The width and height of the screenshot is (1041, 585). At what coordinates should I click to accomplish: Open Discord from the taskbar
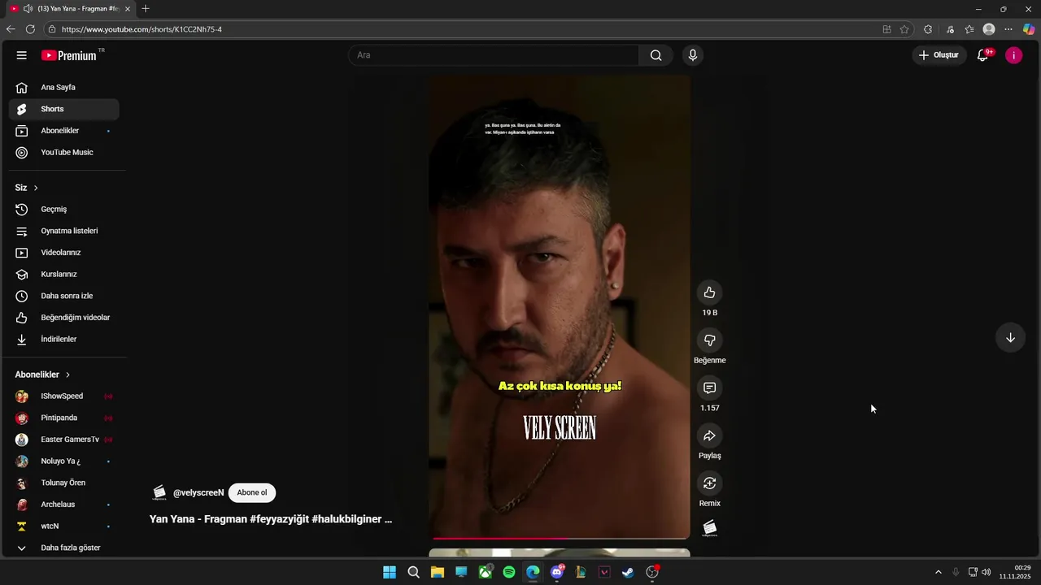pyautogui.click(x=557, y=572)
